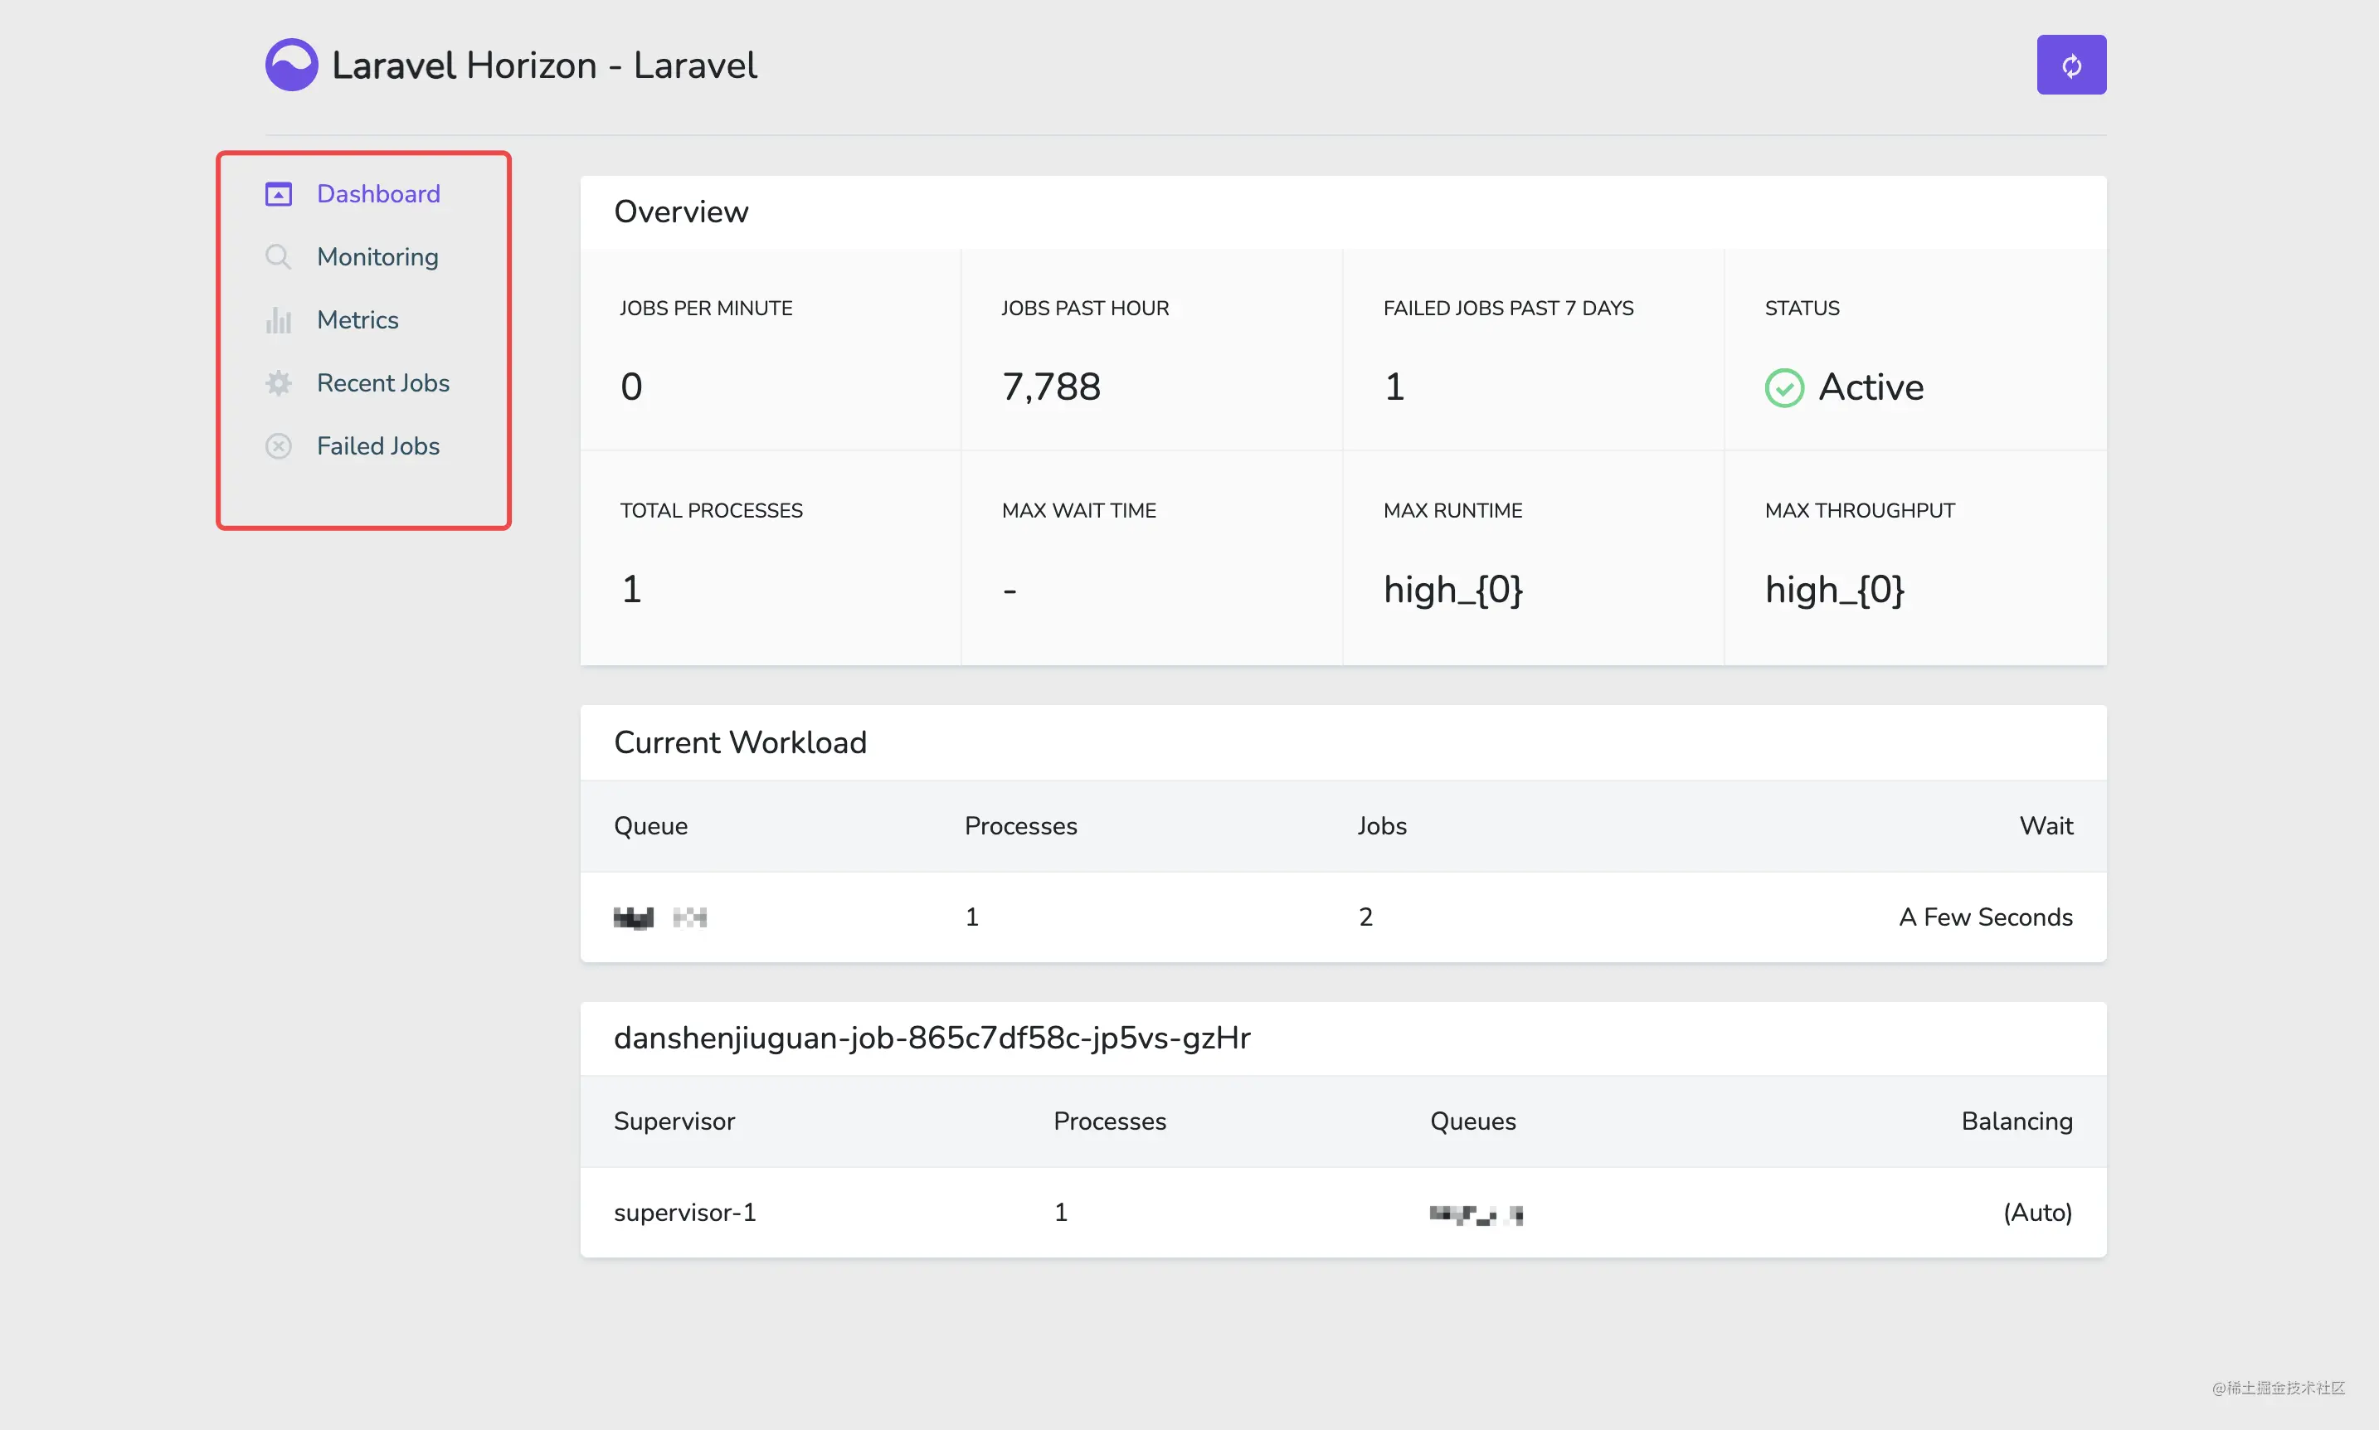Viewport: 2379px width, 1430px height.
Task: Open the Metrics section
Action: [x=358, y=320]
